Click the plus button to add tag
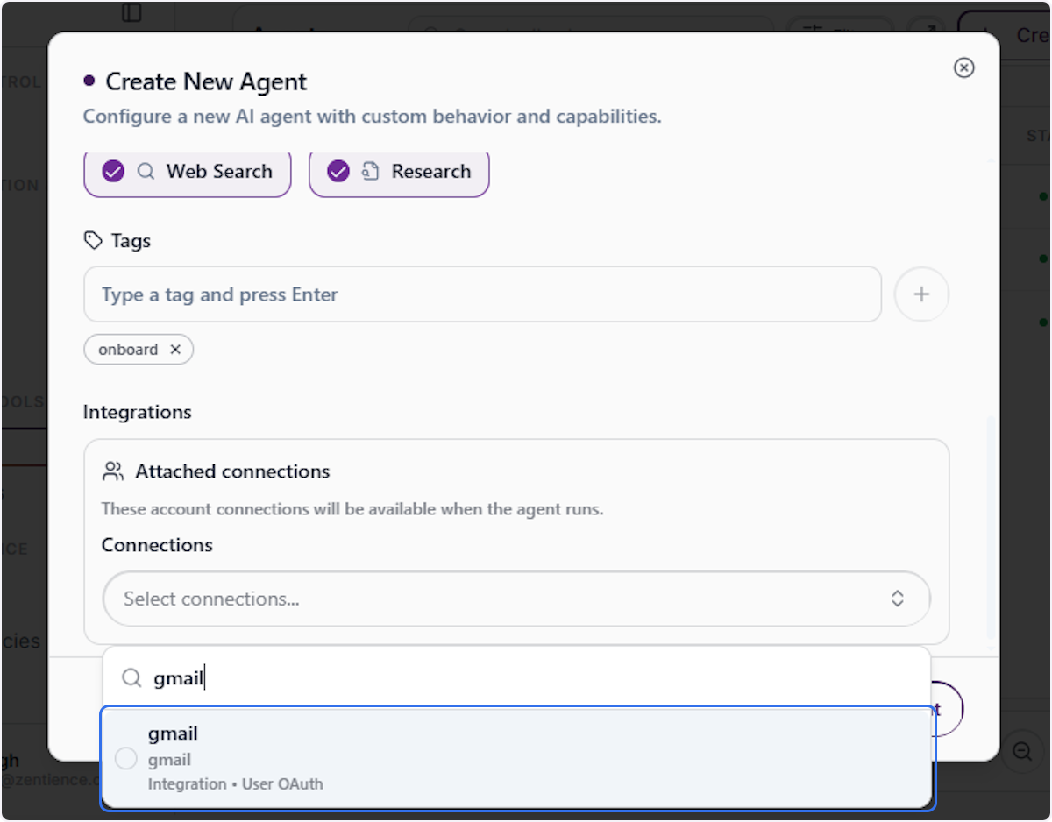 click(x=921, y=294)
